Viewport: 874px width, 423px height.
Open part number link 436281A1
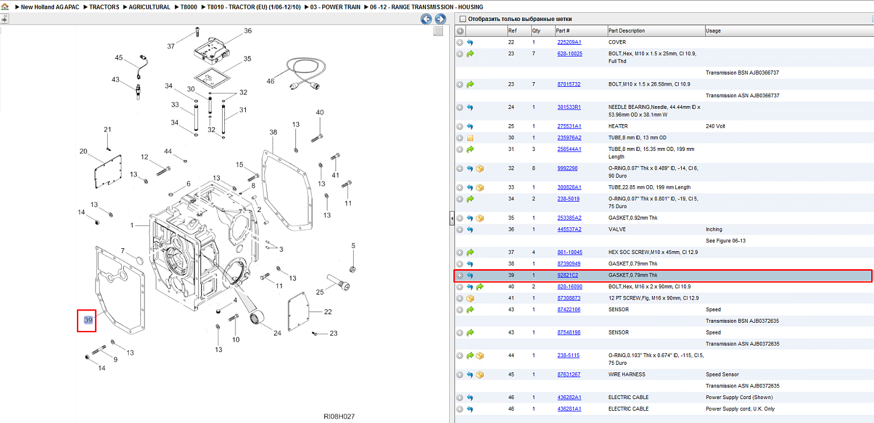pyautogui.click(x=569, y=409)
